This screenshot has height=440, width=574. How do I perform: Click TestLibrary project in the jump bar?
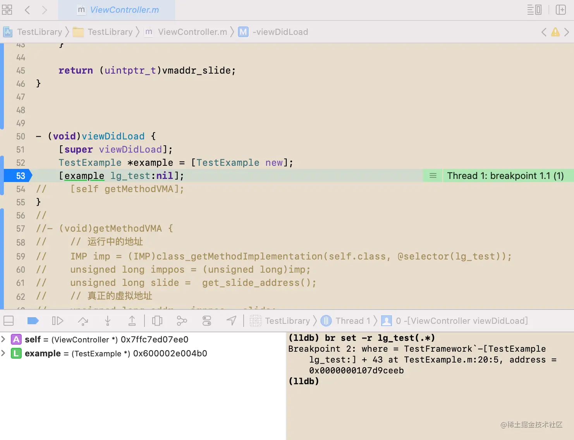pos(33,32)
